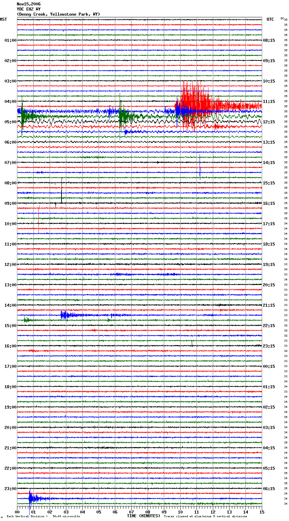This screenshot has width=289, height=521.
Task: Click the MST timezone label
Action: [3, 19]
